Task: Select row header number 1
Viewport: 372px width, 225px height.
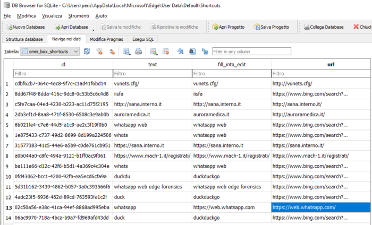Action: (x=9, y=84)
